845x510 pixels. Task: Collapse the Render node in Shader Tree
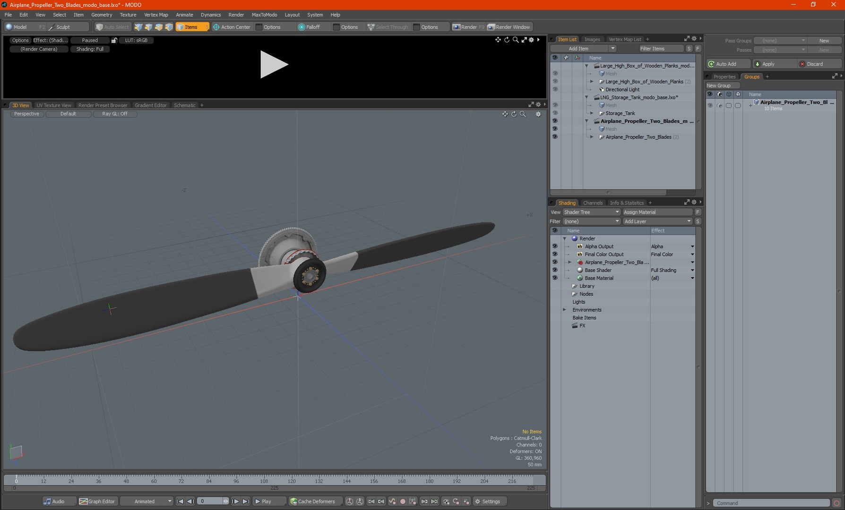(x=564, y=238)
